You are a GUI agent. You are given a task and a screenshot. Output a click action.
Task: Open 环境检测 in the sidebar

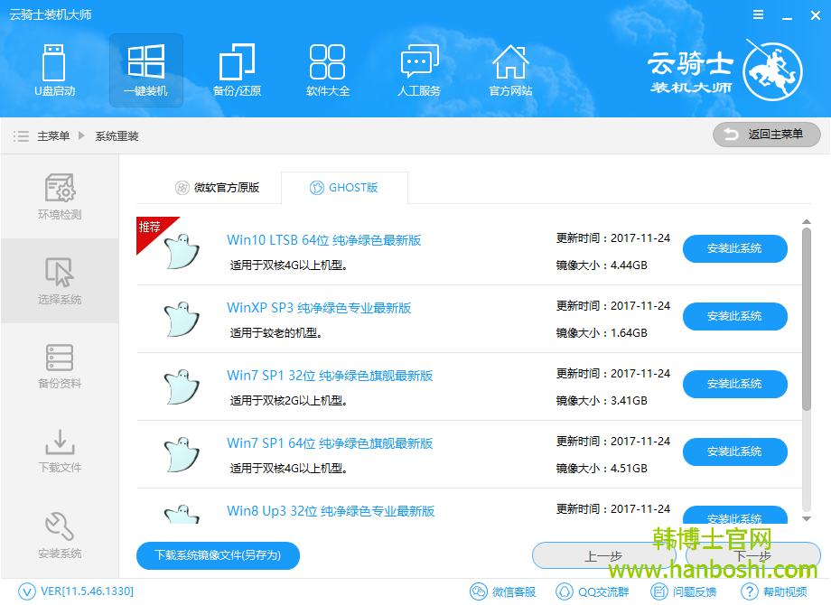pos(59,197)
